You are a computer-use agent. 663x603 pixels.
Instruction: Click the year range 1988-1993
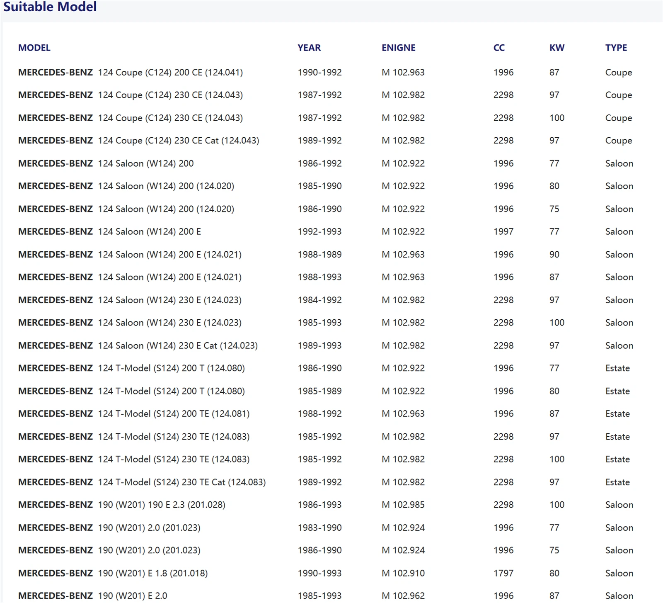tap(319, 277)
